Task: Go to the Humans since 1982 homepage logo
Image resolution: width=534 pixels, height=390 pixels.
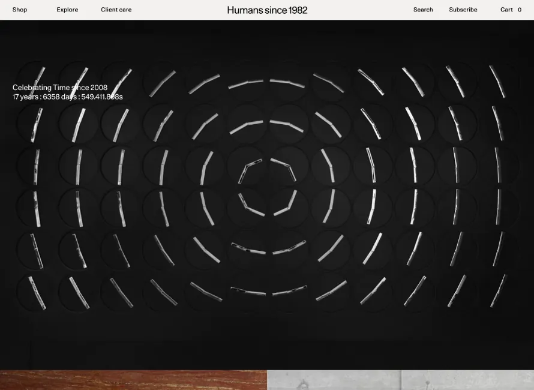Action: (267, 10)
